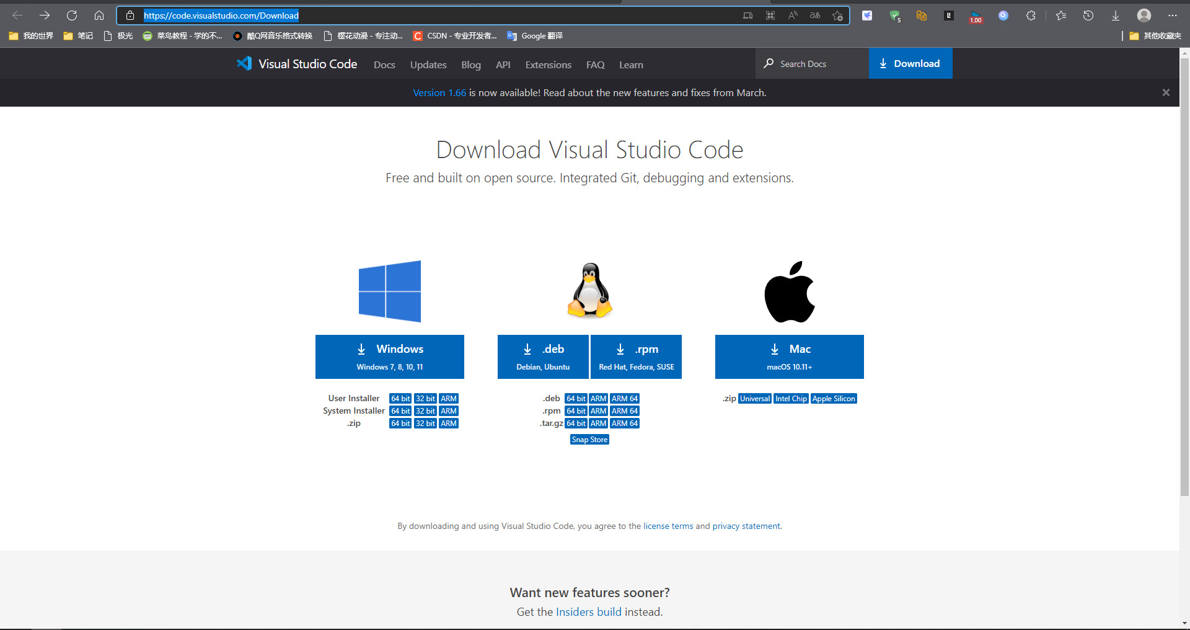
Task: Start Read aloud from the address bar icon
Action: pos(793,16)
